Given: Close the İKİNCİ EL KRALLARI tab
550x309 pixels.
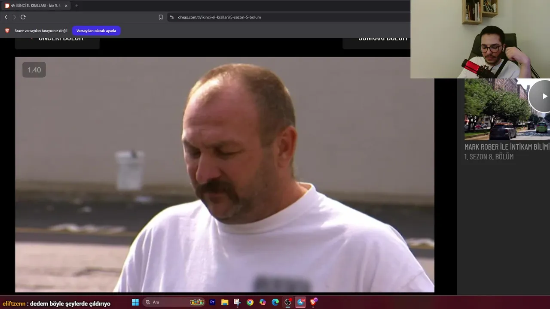Looking at the screenshot, I should [66, 6].
